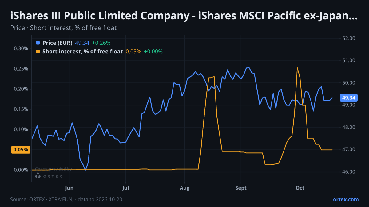Click the 0.15% left axis label

pos(22,109)
